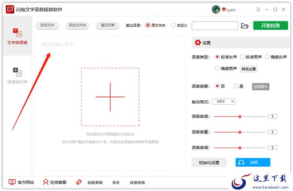Choose 情感女声 voice type

click(267, 57)
